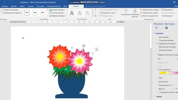Click the rotation handle above pink flower

(x=84, y=46)
